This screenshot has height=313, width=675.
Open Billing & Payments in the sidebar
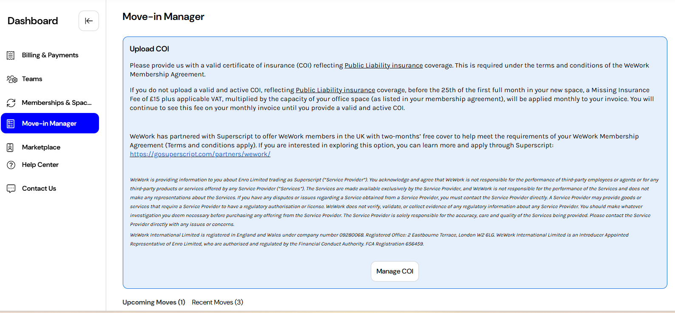coord(50,55)
